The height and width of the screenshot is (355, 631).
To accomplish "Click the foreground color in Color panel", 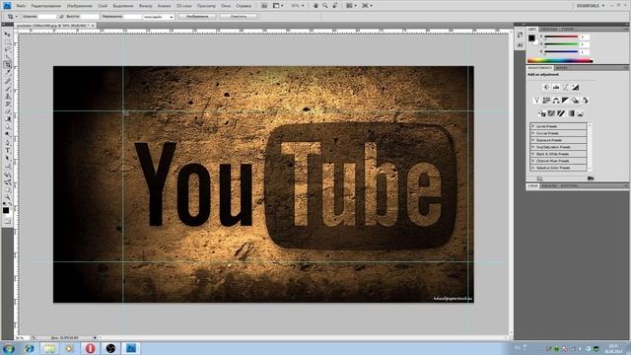I will pos(531,38).
